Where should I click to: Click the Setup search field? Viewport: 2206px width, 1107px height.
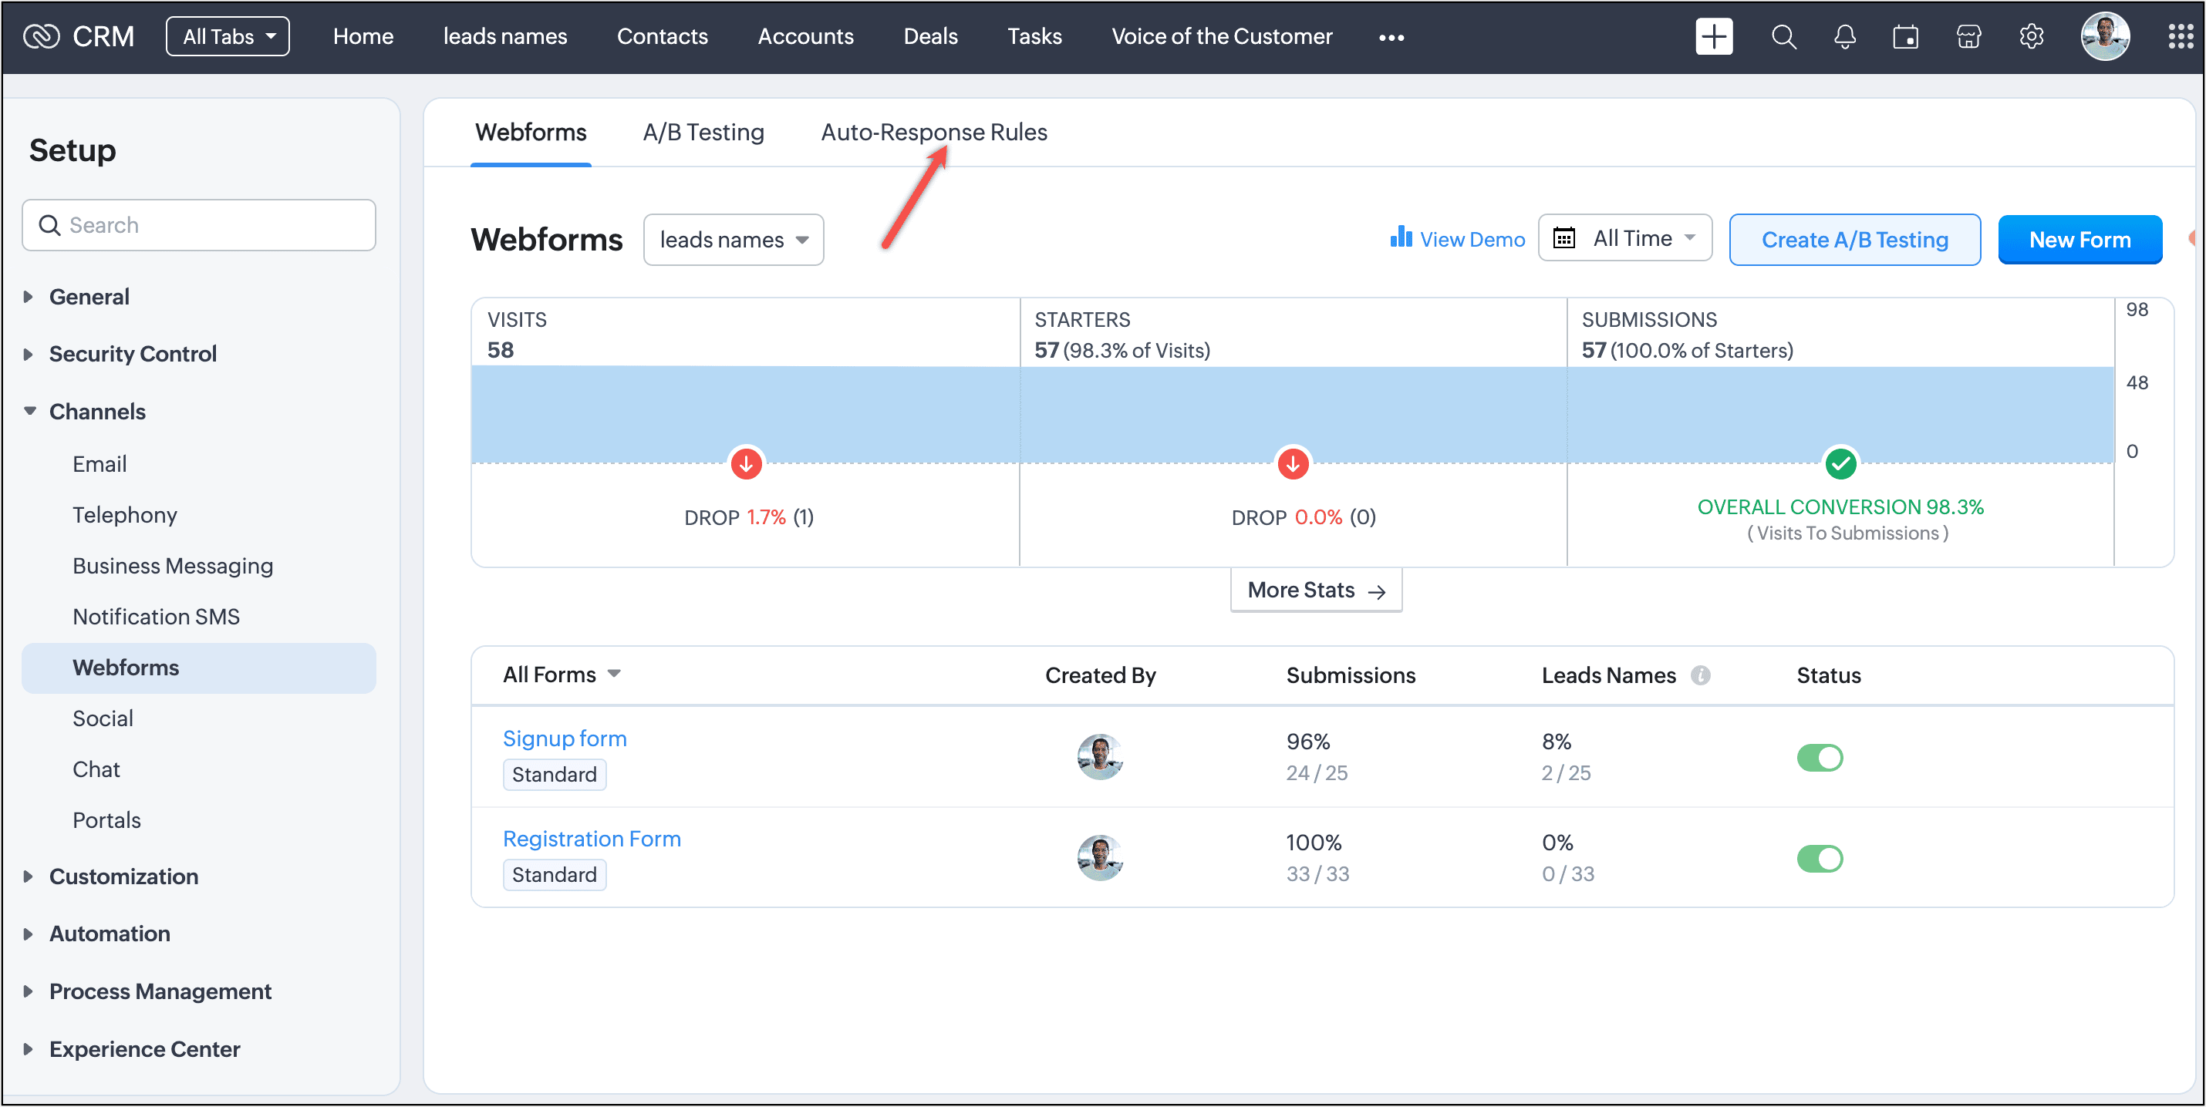click(199, 225)
